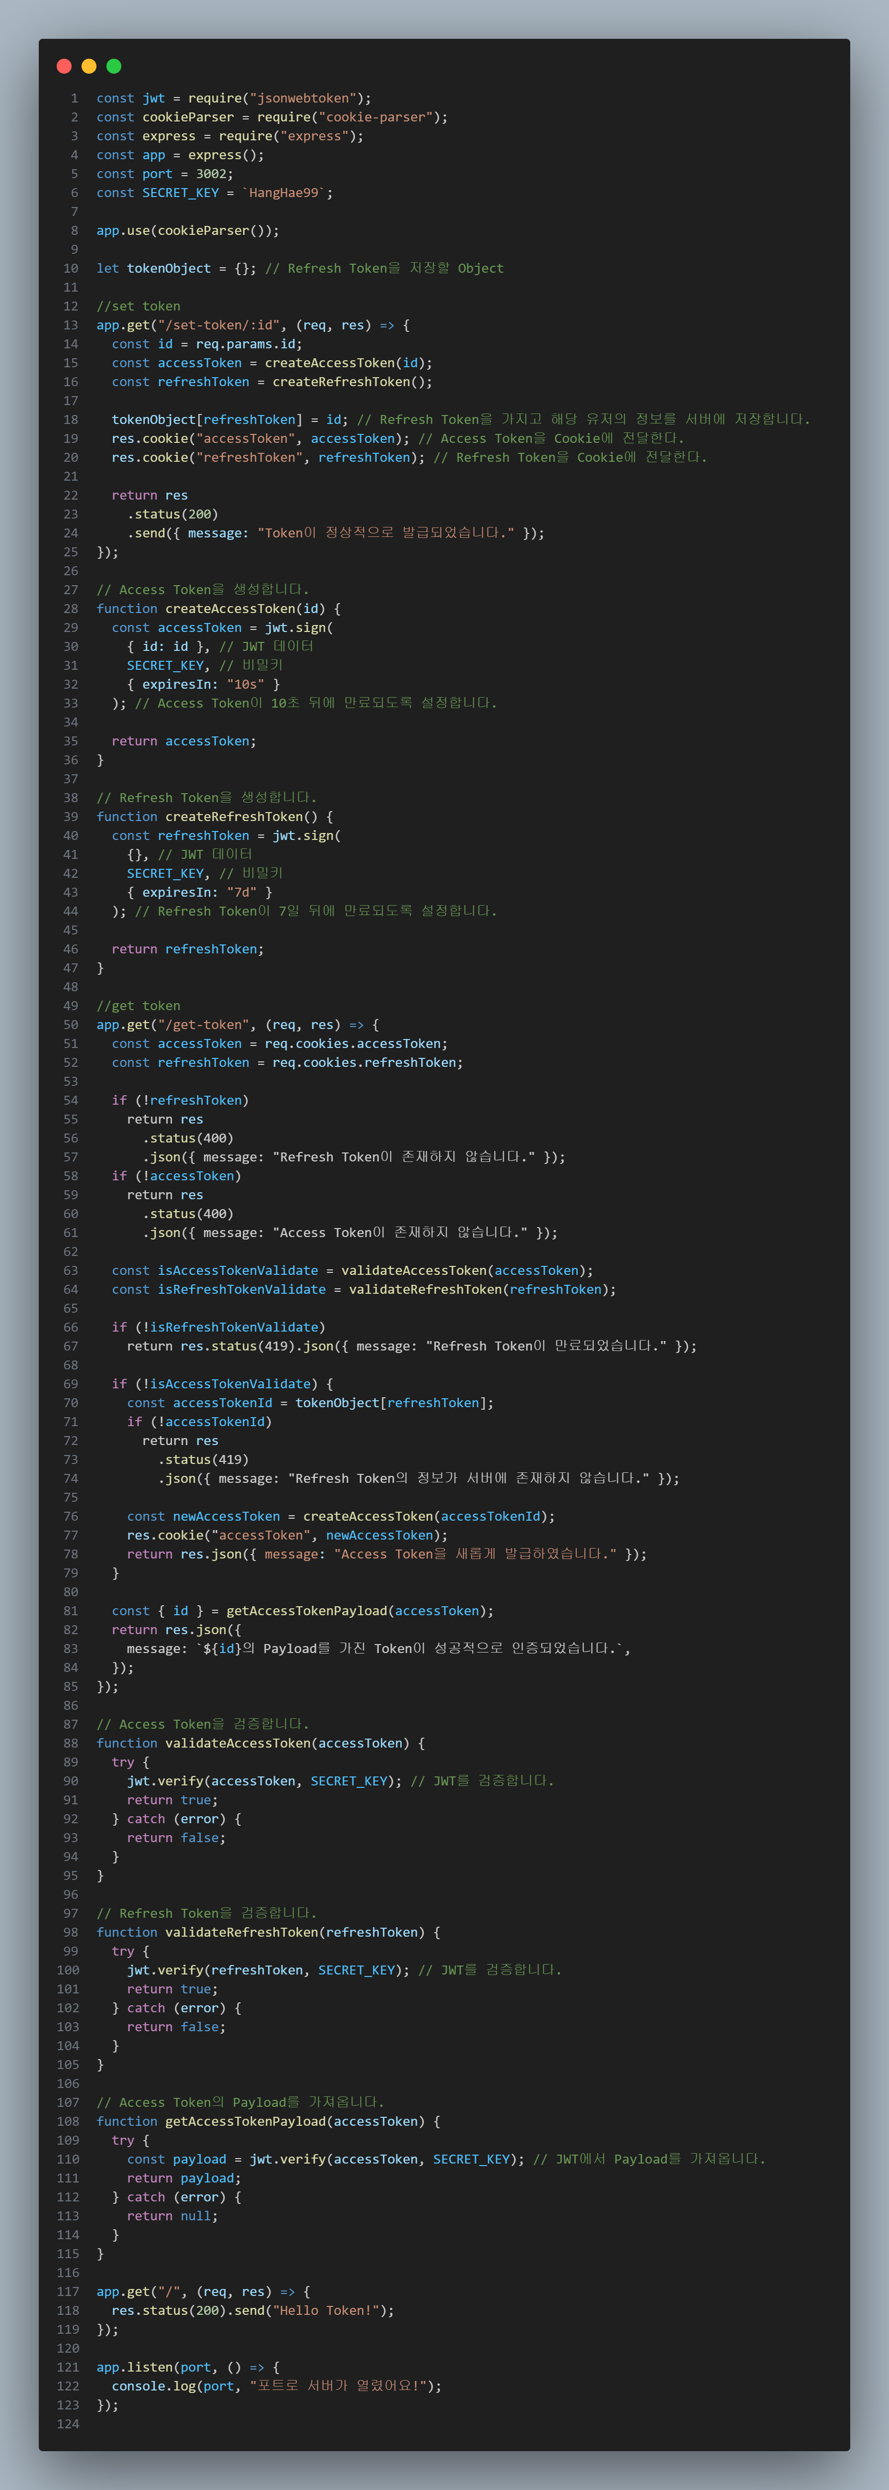Select "Access Token을 새롭게 발급하였습니다." message
The height and width of the screenshot is (2490, 889).
pos(475,1555)
